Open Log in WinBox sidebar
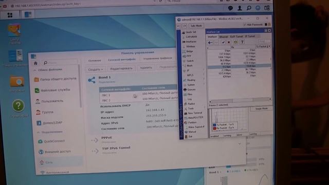The image size is (329, 185). tap(190, 99)
